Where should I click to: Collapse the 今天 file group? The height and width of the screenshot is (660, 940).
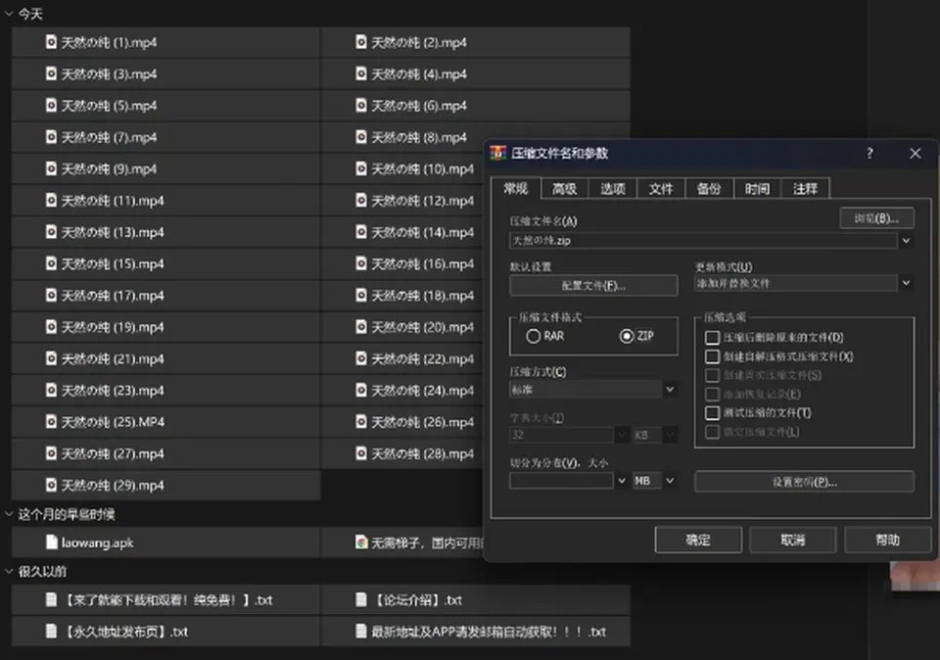(9, 14)
